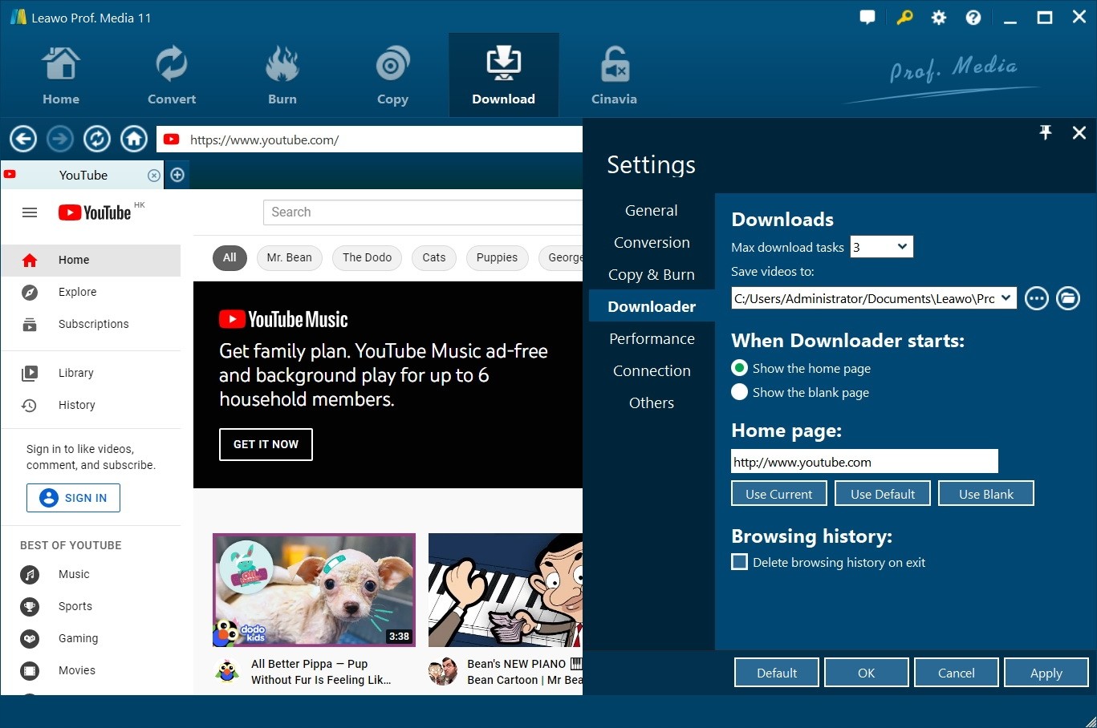Click the Use Blank button
Screen dimensions: 1097x728
[x=986, y=494]
